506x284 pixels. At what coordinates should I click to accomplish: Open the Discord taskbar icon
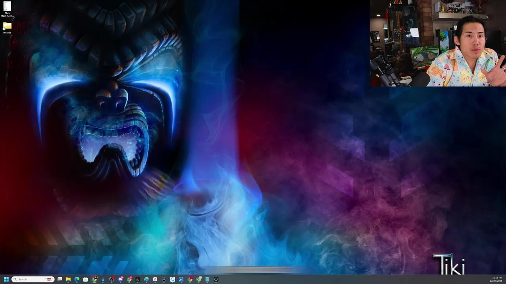coord(120,279)
